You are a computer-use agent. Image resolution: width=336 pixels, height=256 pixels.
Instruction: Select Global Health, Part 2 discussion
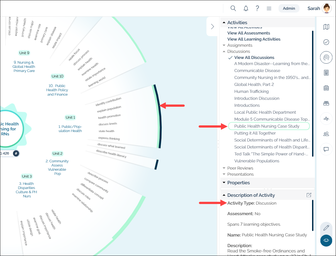(x=254, y=84)
